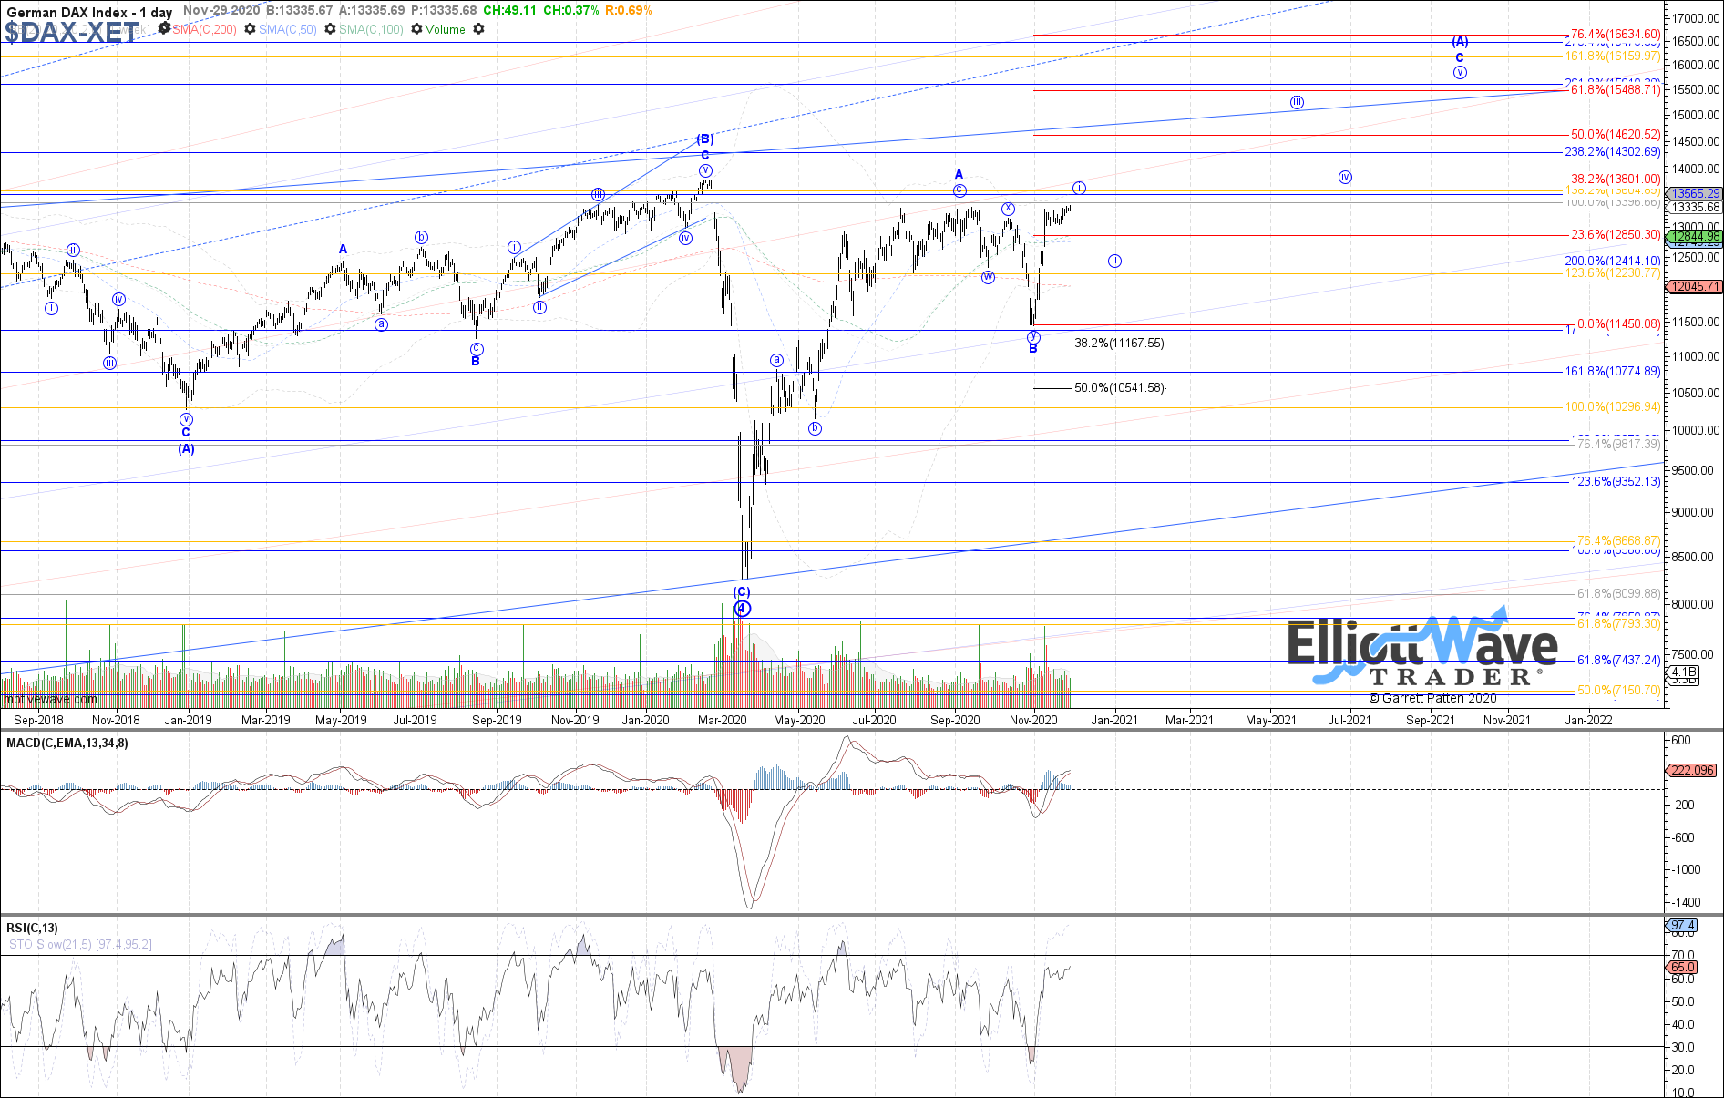The image size is (1724, 1098).
Task: Click the Elliott Wave Trader logo
Action: pyautogui.click(x=1421, y=647)
